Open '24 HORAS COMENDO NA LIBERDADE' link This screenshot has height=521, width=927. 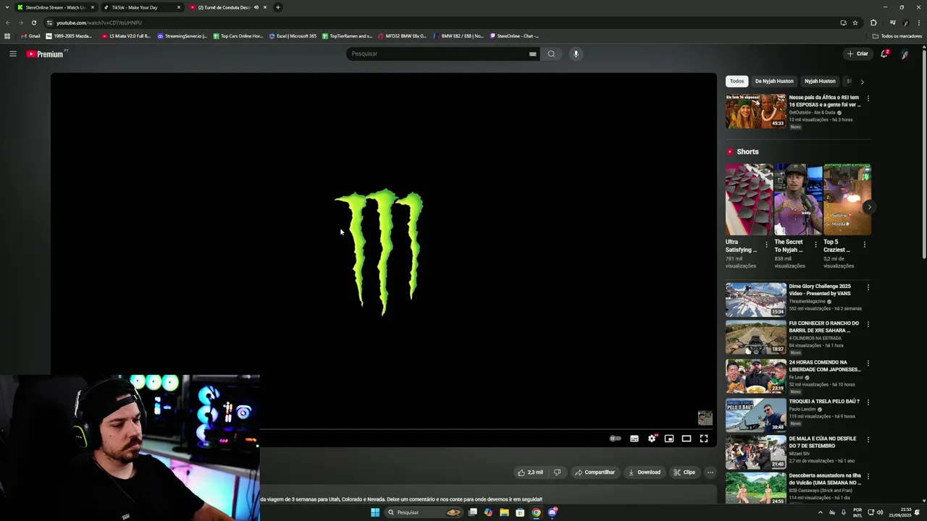click(824, 365)
